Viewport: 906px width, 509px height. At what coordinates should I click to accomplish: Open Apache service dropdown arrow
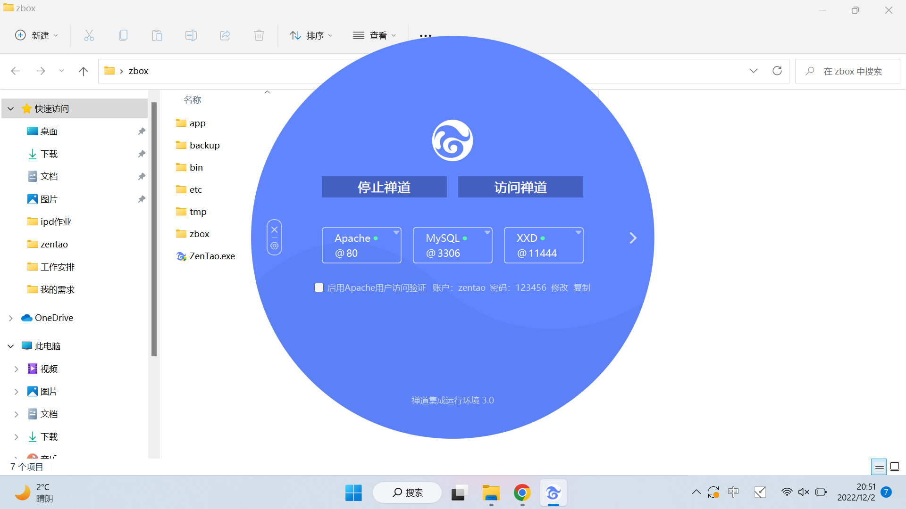point(396,232)
